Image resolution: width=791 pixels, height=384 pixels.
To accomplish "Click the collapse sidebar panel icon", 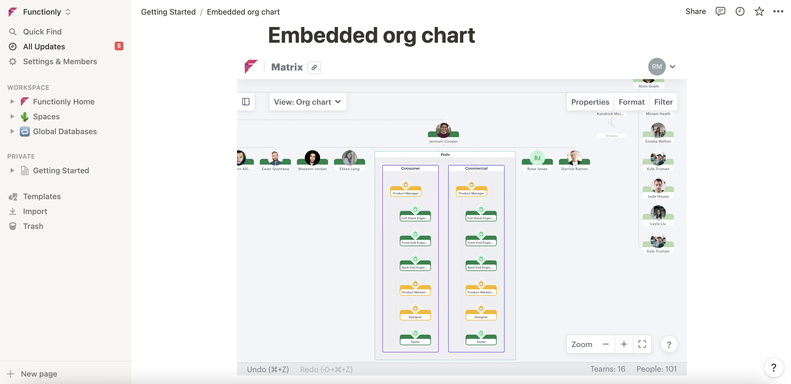I will pyautogui.click(x=246, y=101).
